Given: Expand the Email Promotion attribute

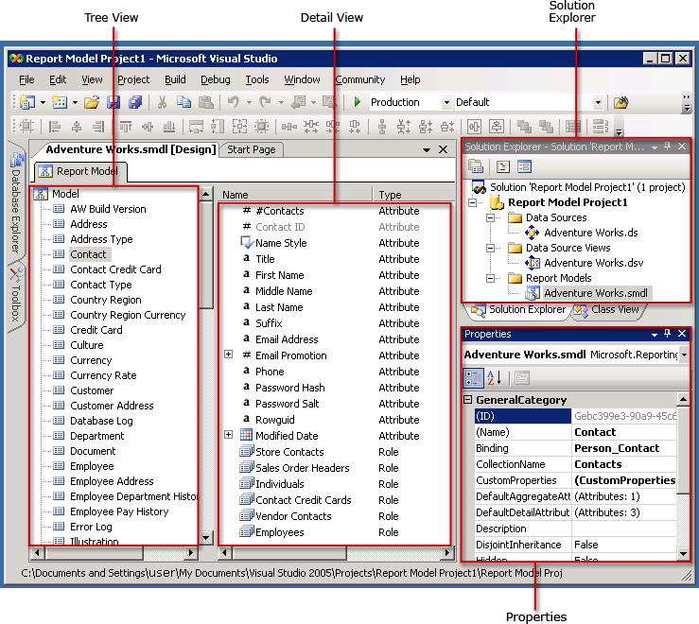Looking at the screenshot, I should 228,355.
